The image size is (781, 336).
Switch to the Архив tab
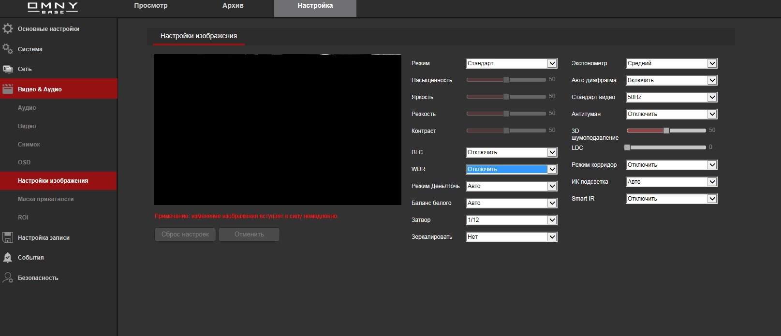pos(233,6)
